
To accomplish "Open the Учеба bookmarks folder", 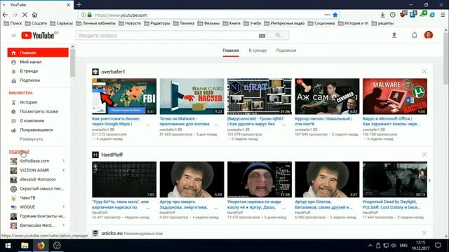I will (253, 23).
